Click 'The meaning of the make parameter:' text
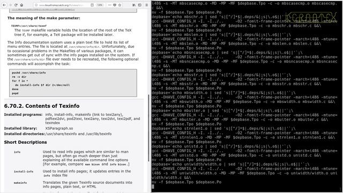Image resolution: width=343 pixels, height=193 pixels. coord(44,18)
